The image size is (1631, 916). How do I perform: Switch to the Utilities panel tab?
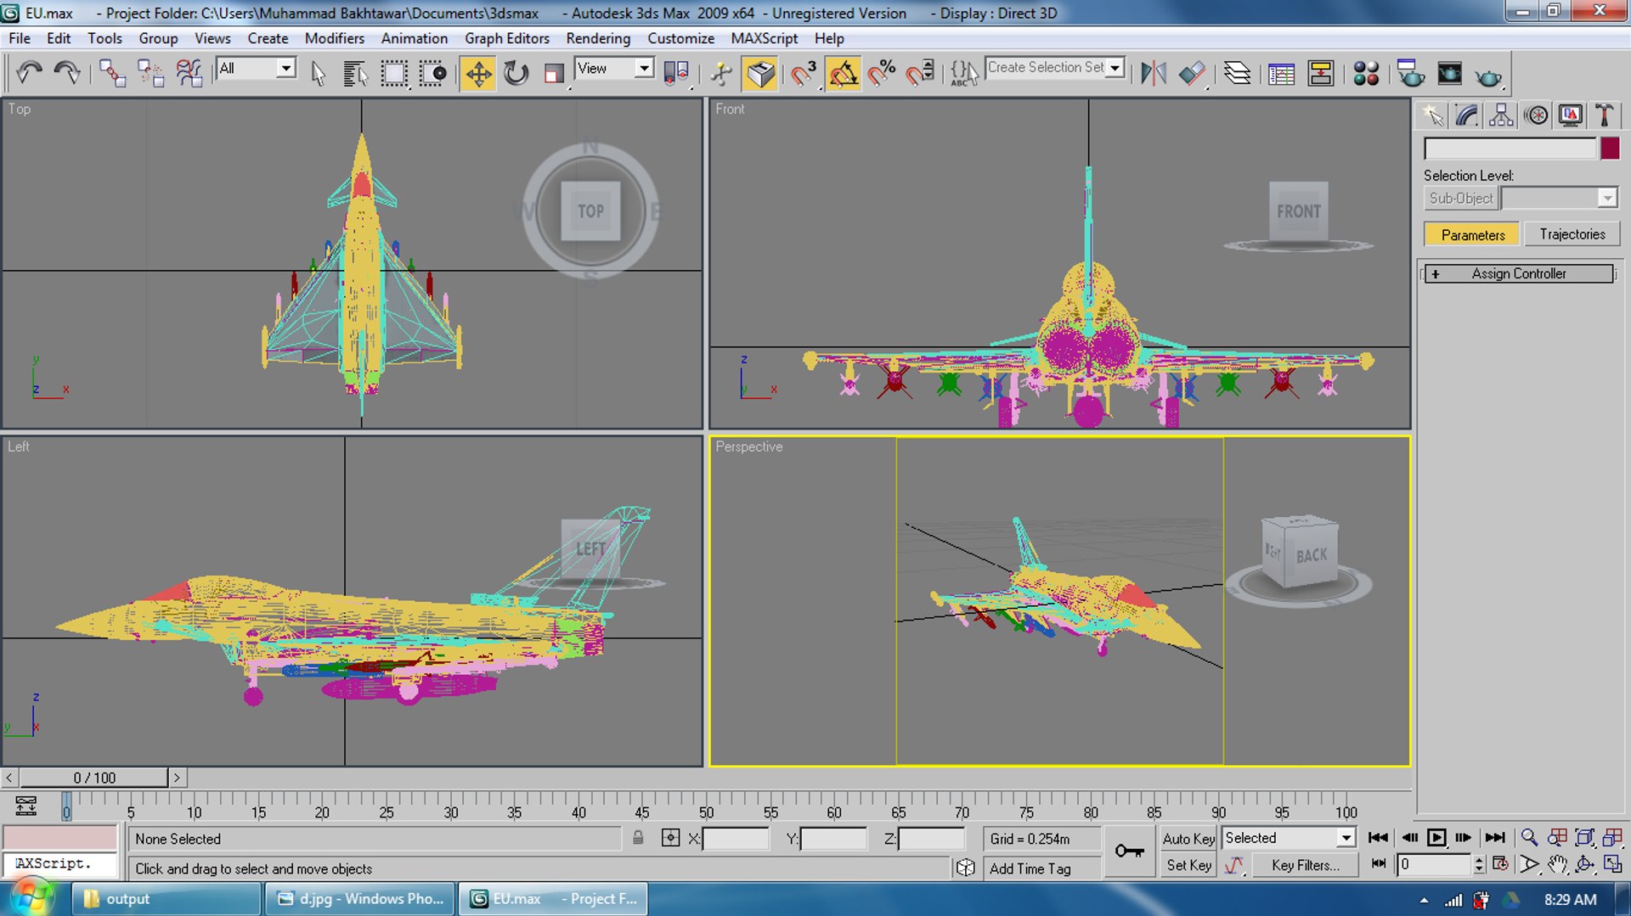click(x=1605, y=115)
